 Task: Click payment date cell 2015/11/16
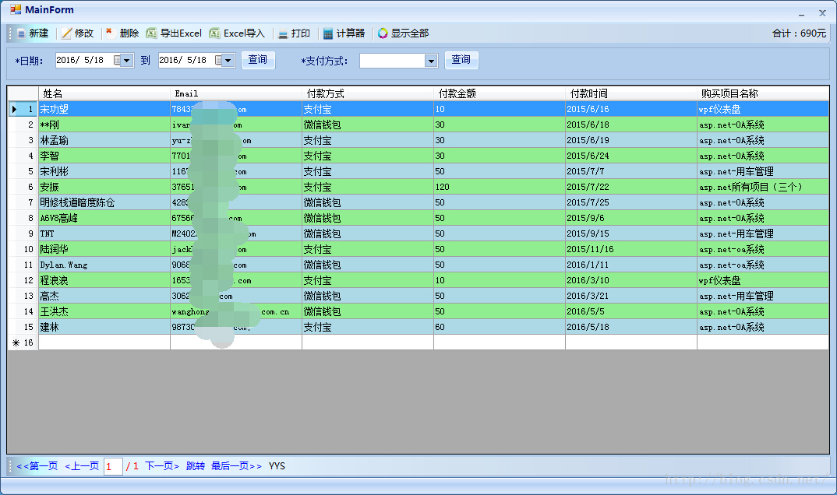pyautogui.click(x=631, y=249)
